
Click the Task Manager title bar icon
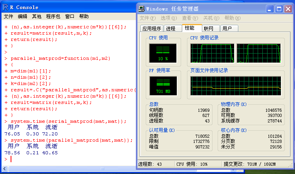(141, 9)
